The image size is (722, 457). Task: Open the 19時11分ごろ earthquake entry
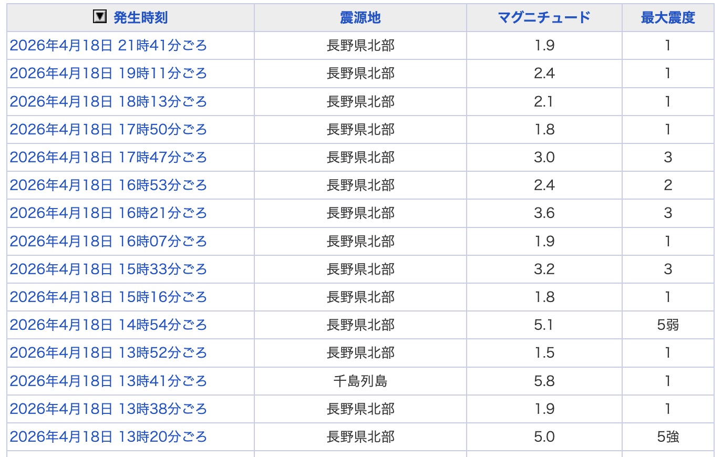(x=108, y=74)
